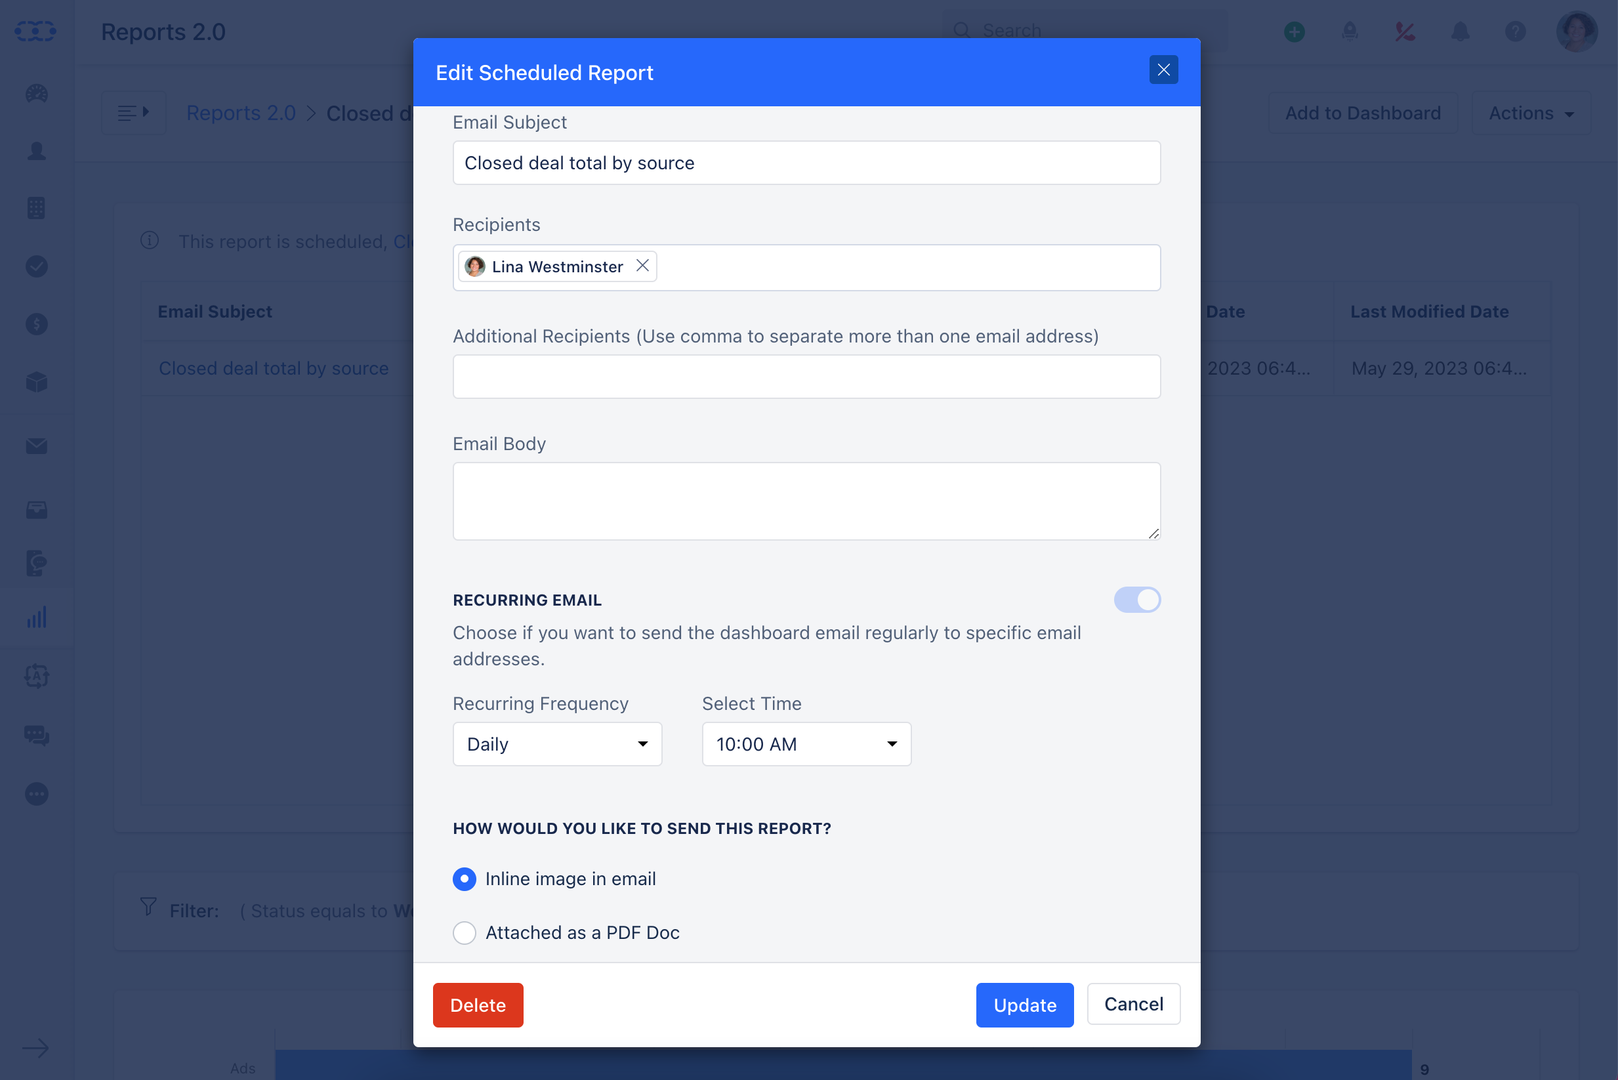The width and height of the screenshot is (1618, 1080).
Task: Expand sidebar with arrow icon
Action: tap(36, 1048)
